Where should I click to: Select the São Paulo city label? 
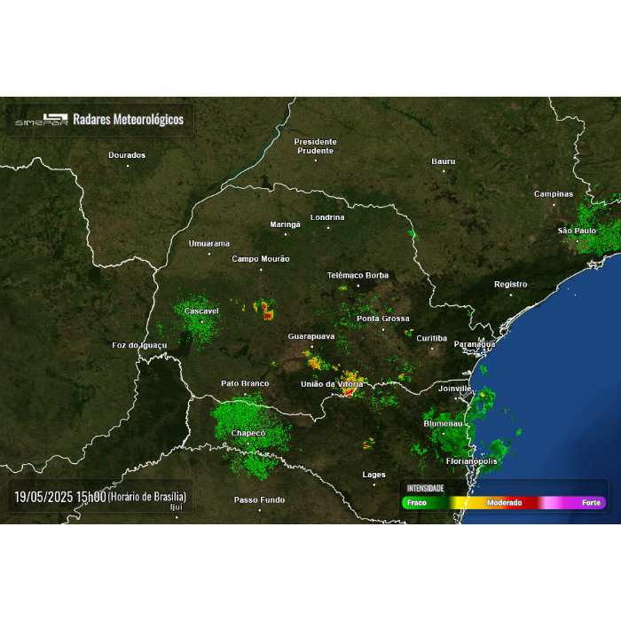[577, 231]
